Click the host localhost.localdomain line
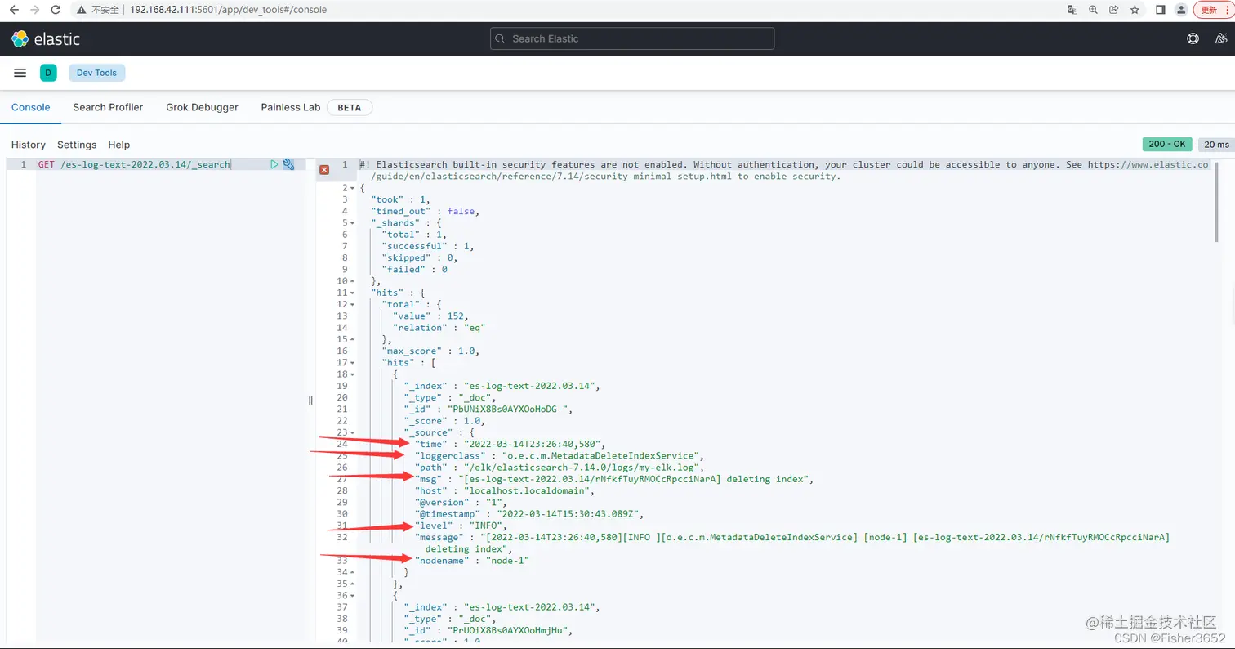 click(x=505, y=490)
